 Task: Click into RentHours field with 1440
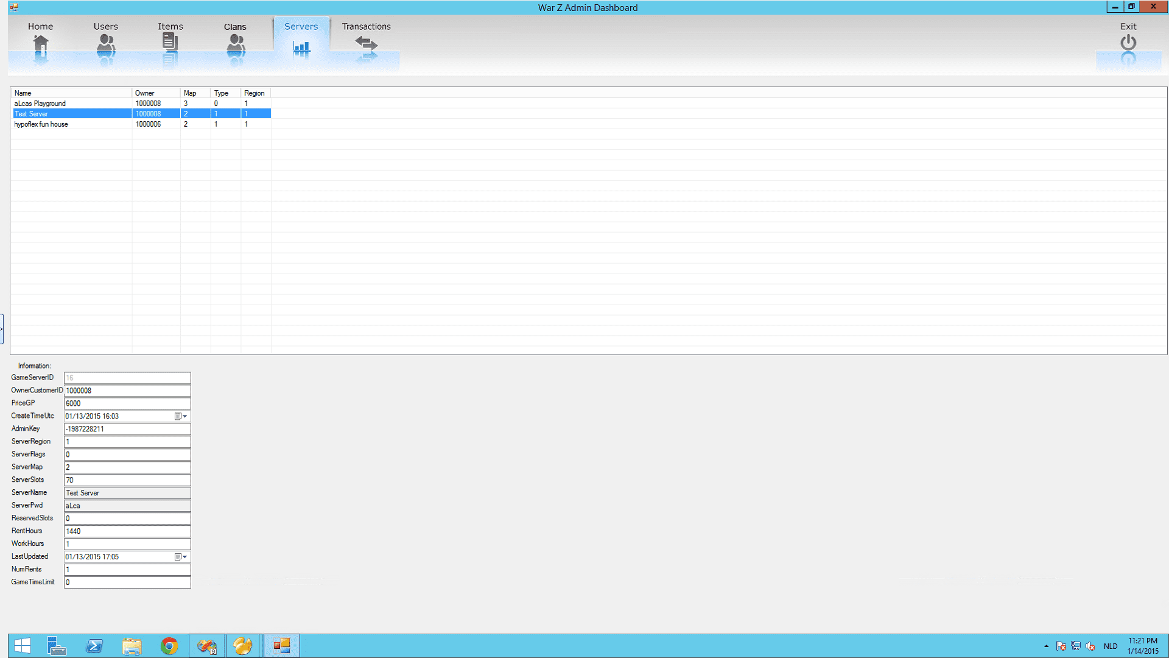pyautogui.click(x=127, y=531)
